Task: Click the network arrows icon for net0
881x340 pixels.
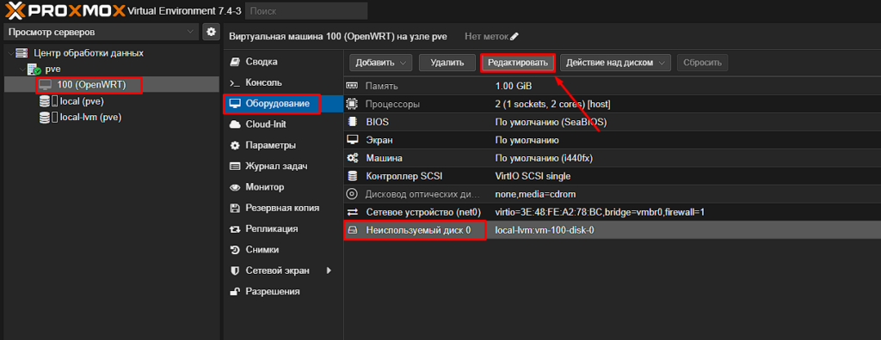Action: pos(352,212)
